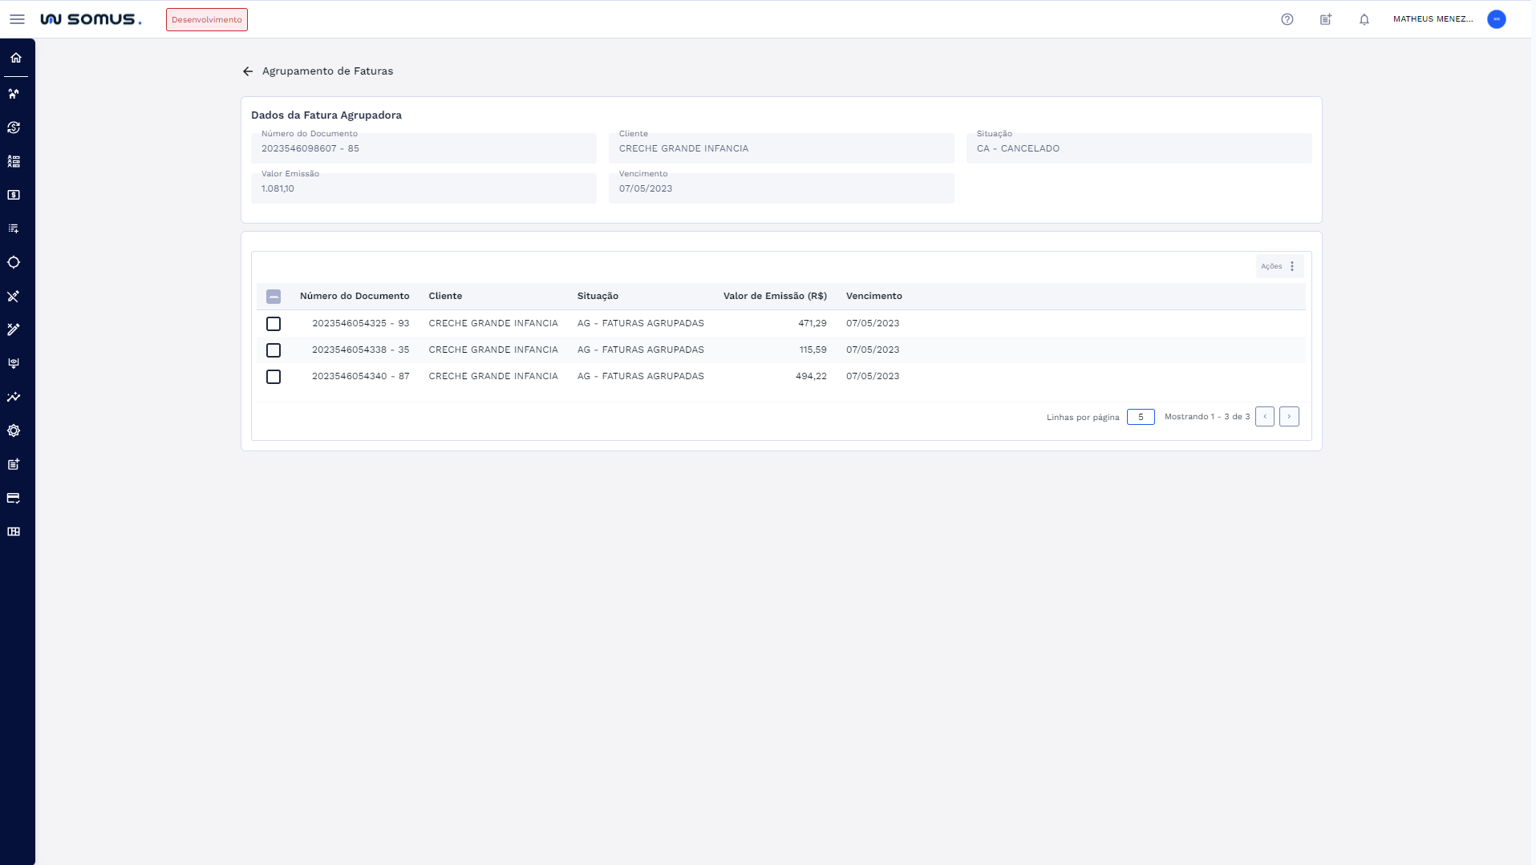Image resolution: width=1536 pixels, height=865 pixels.
Task: Select checkbox for document 2023546054325 - 93
Action: click(x=274, y=324)
